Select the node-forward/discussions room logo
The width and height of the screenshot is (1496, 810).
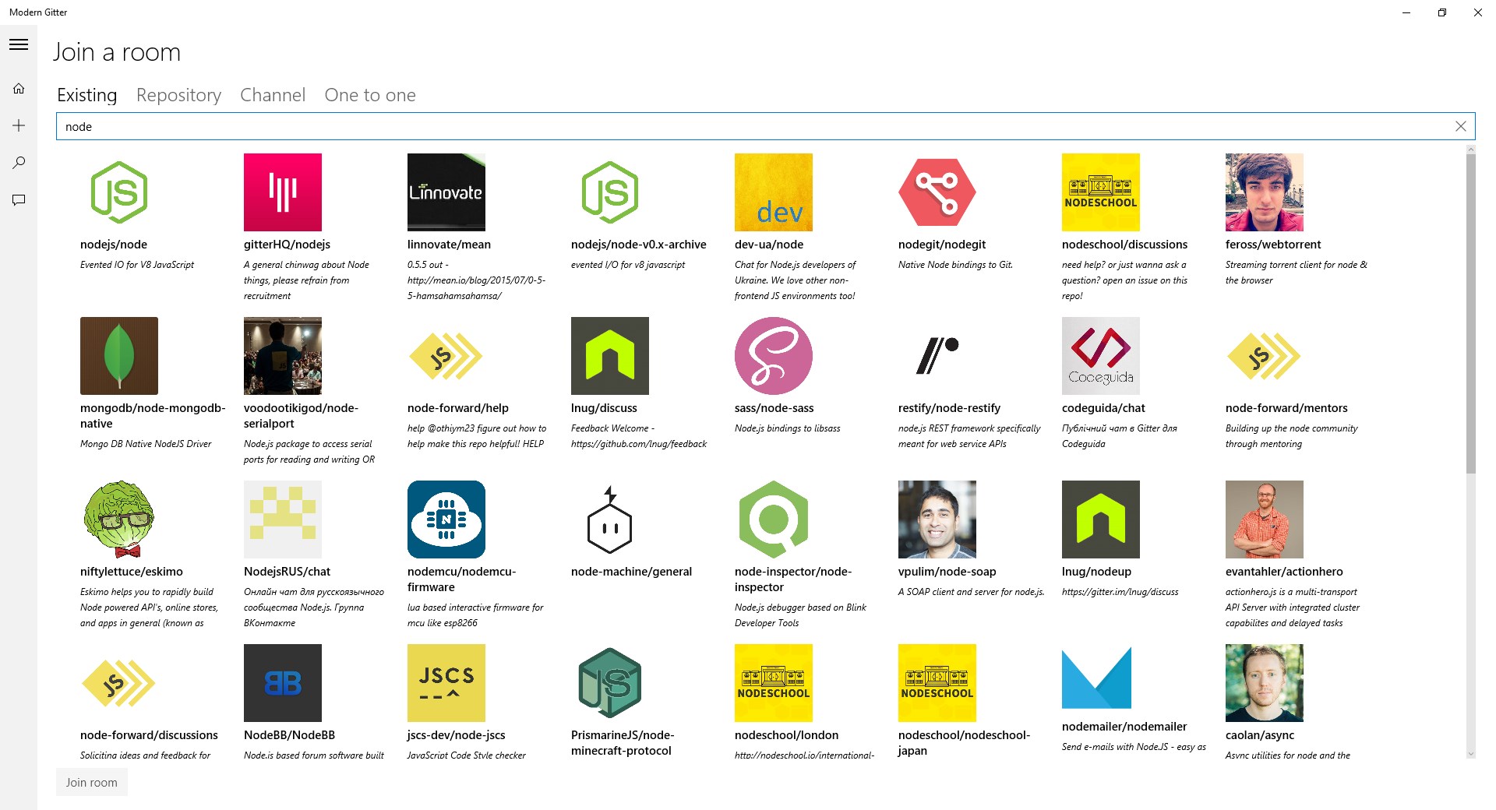119,683
